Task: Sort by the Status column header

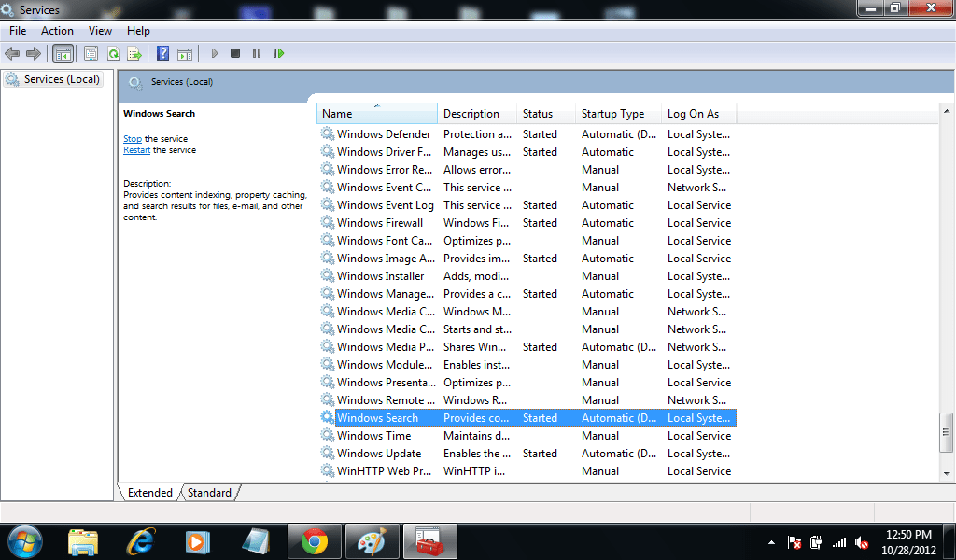Action: pyautogui.click(x=545, y=113)
